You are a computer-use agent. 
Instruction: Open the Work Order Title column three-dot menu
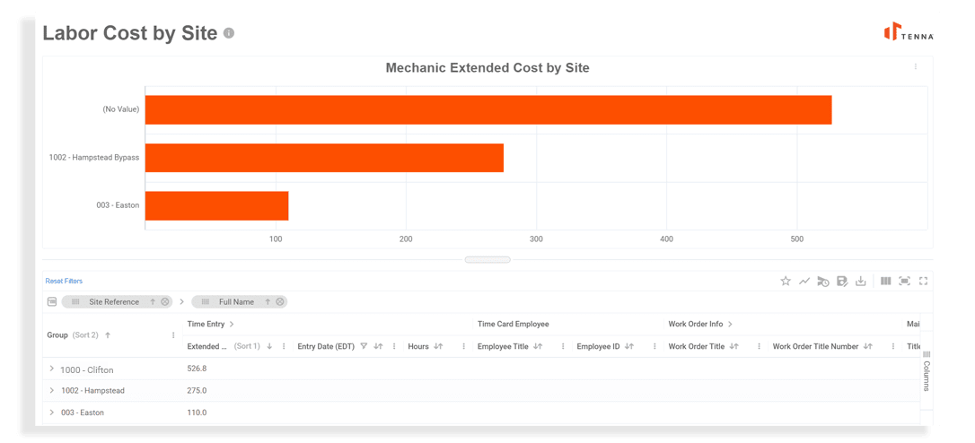pos(760,346)
